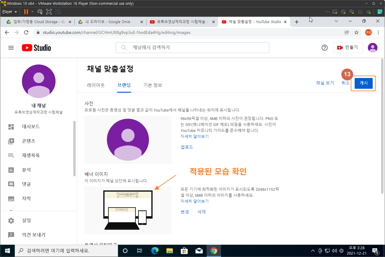The image size is (385, 257).
Task: Click the large channel avatar in sidebar
Action: pyautogui.click(x=39, y=81)
